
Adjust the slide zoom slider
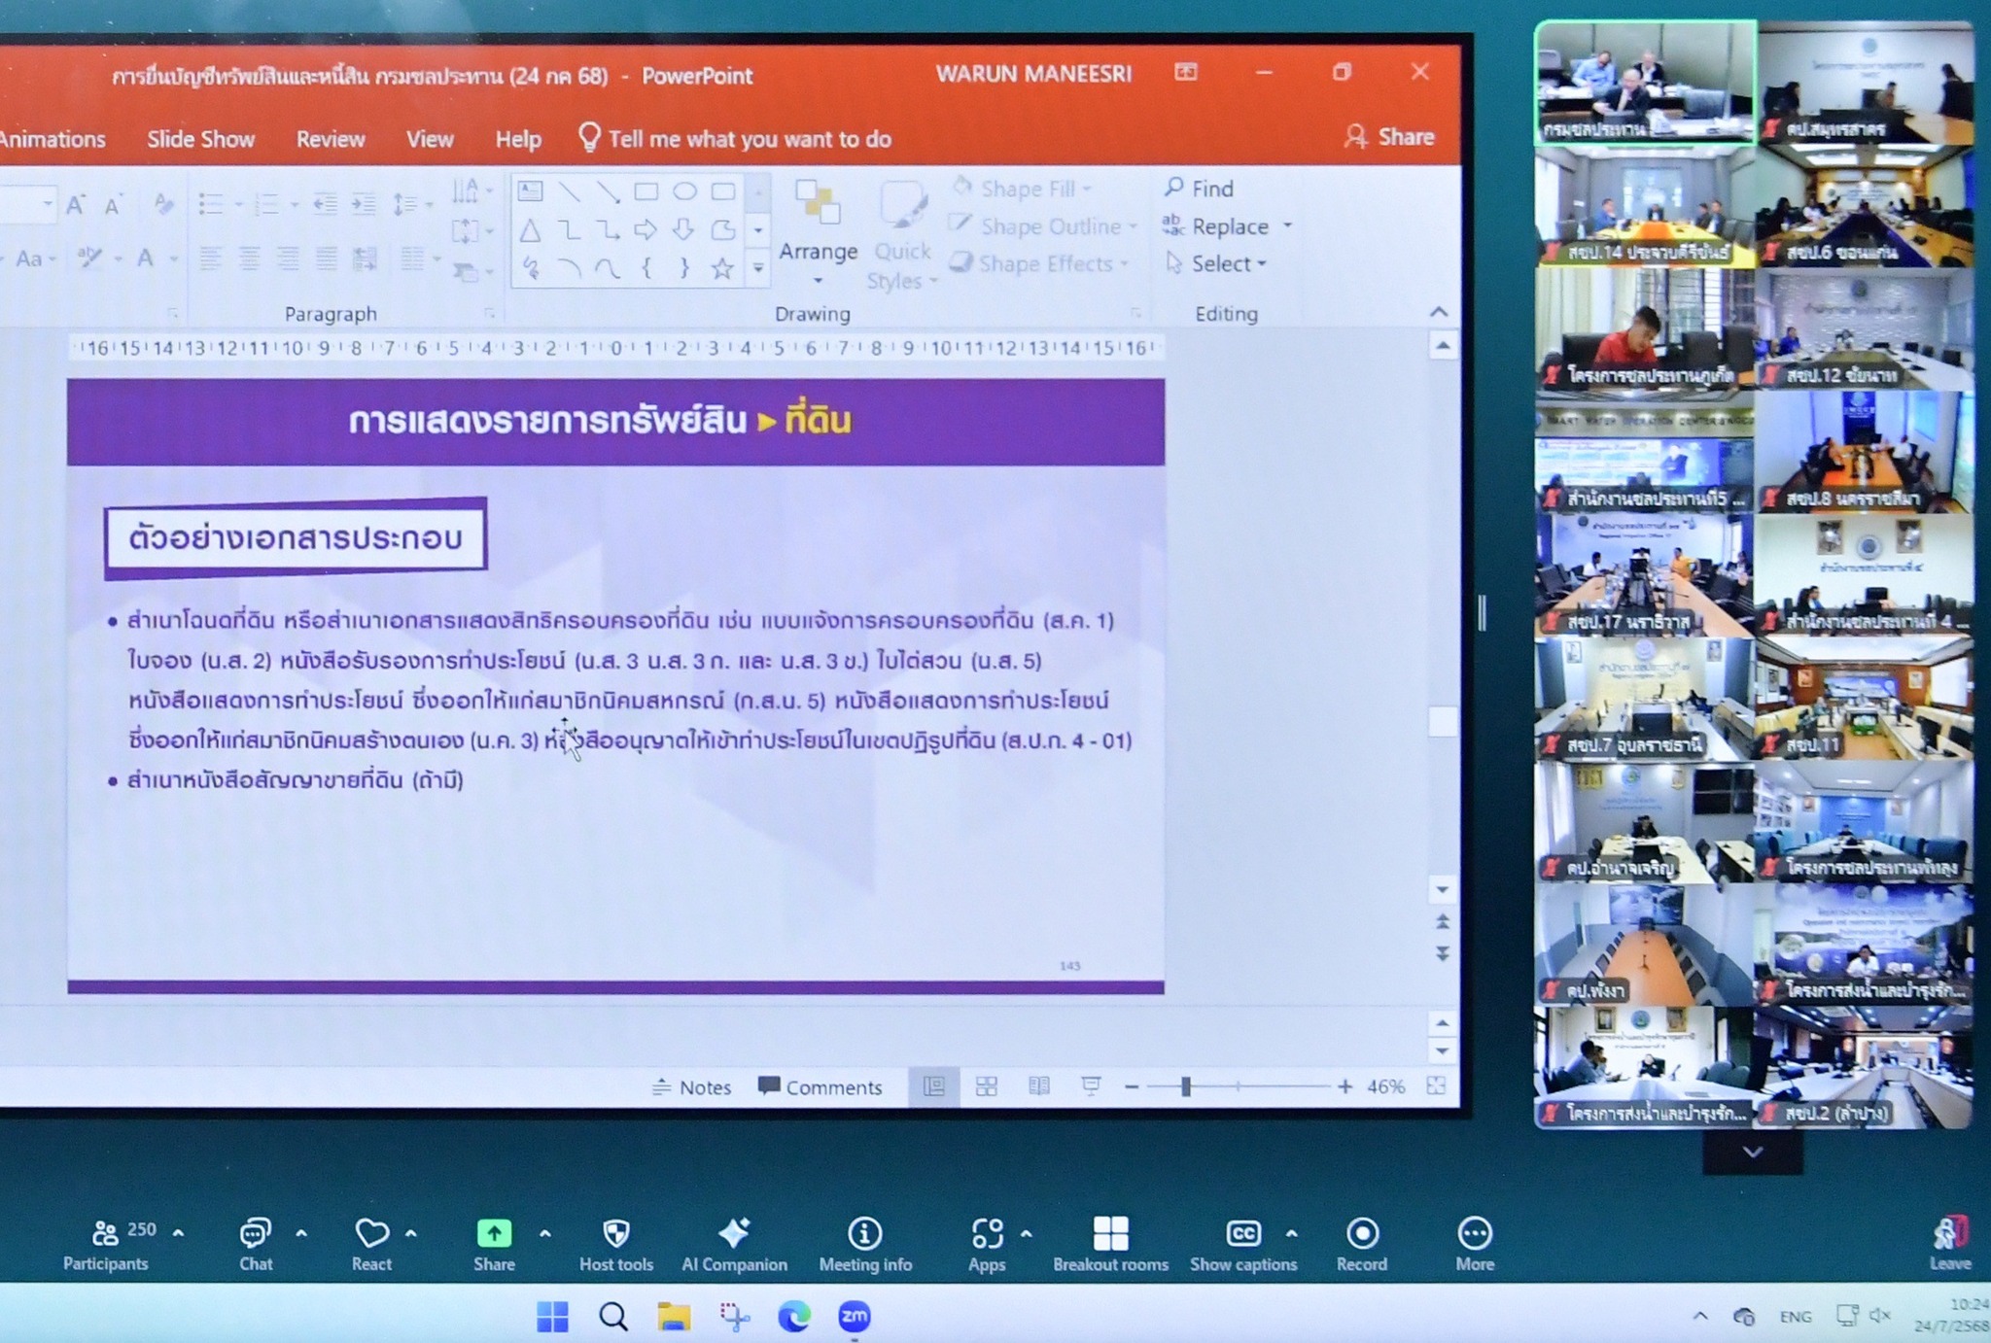click(1185, 1086)
